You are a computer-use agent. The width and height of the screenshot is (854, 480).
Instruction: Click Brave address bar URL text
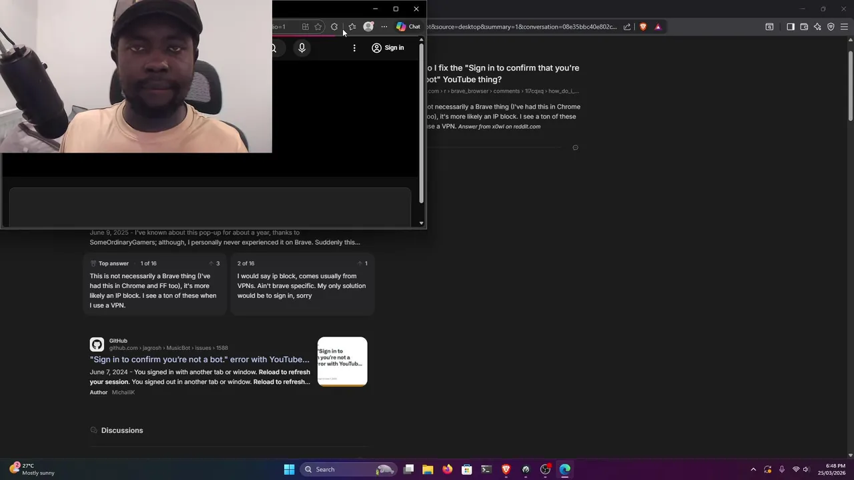(522, 27)
